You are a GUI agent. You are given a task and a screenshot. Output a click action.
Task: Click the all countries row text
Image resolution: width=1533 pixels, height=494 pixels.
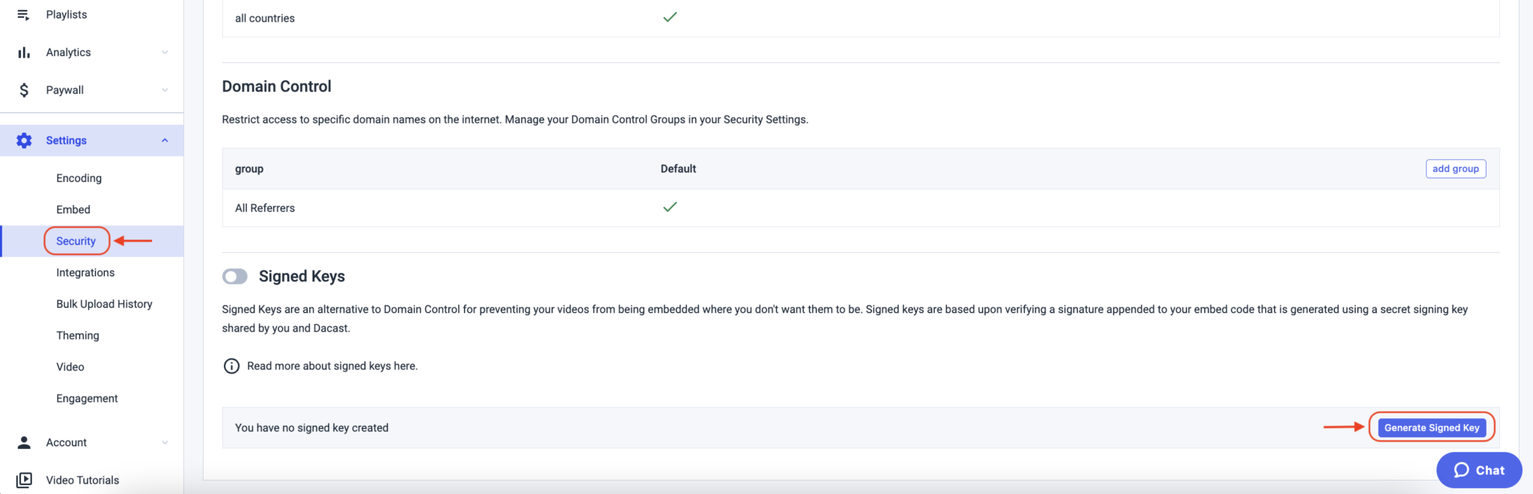[x=265, y=18]
